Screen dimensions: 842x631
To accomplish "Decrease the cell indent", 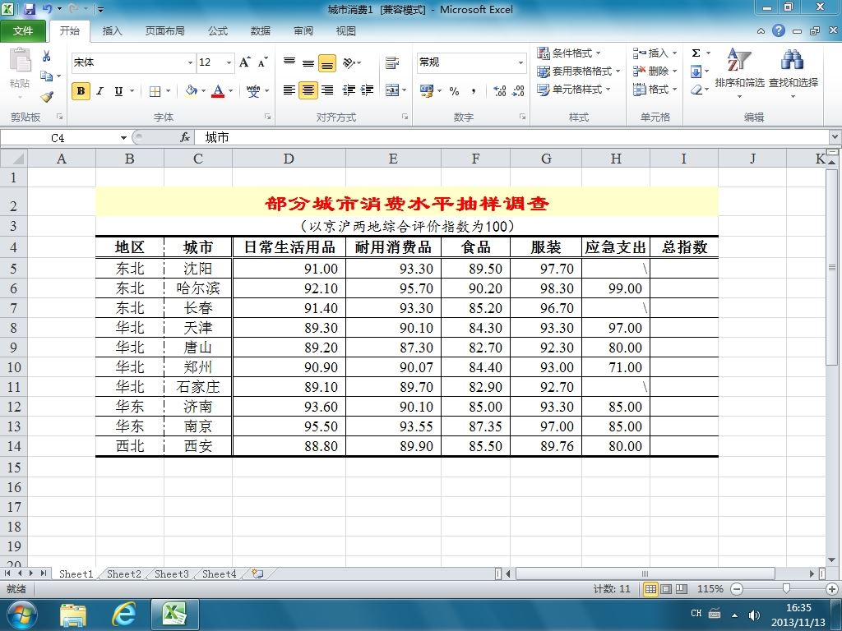I will tap(349, 90).
